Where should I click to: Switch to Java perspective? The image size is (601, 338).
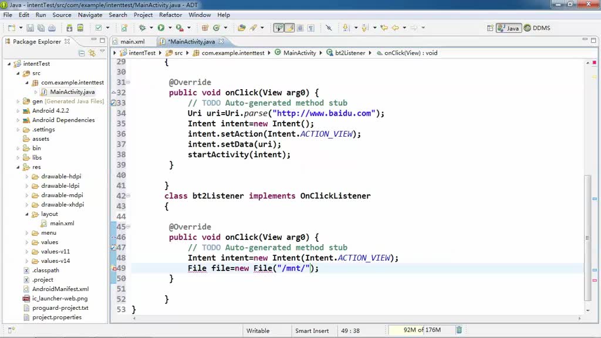point(509,28)
